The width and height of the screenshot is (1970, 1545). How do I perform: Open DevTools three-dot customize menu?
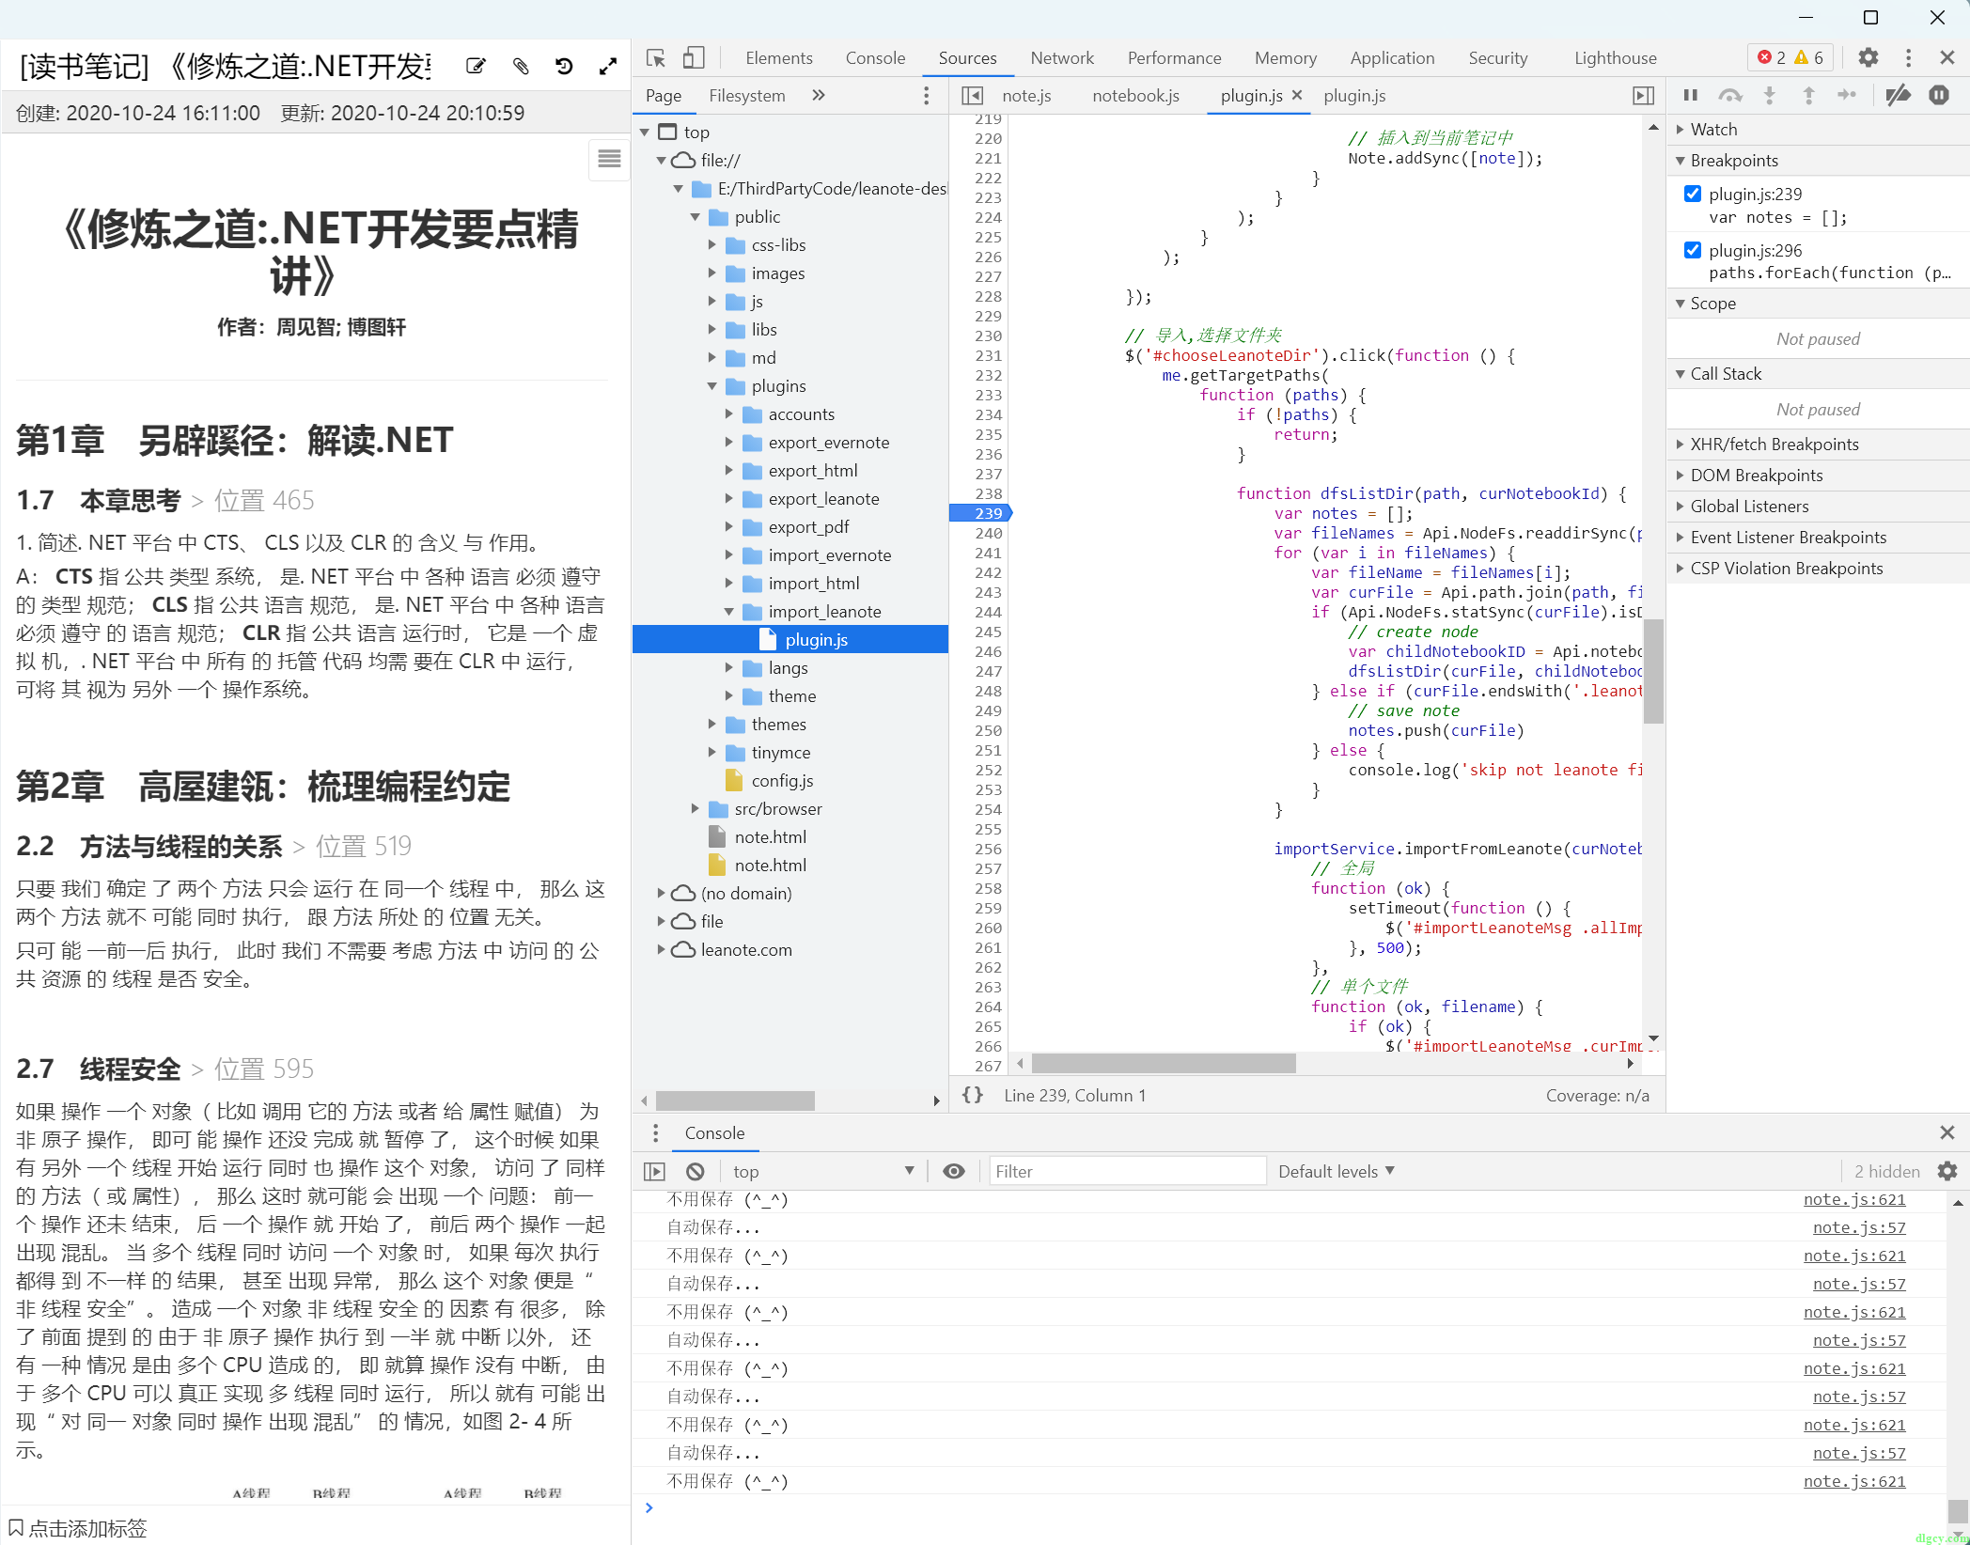coord(1908,57)
